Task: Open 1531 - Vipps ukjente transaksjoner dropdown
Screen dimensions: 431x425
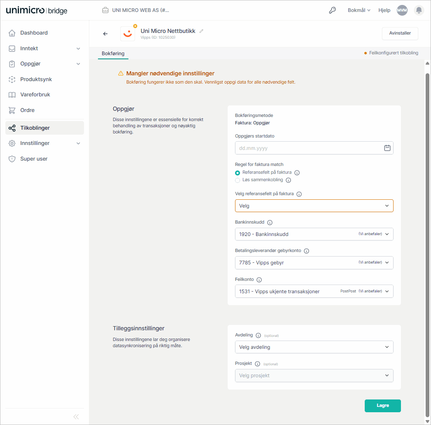Action: pos(314,291)
